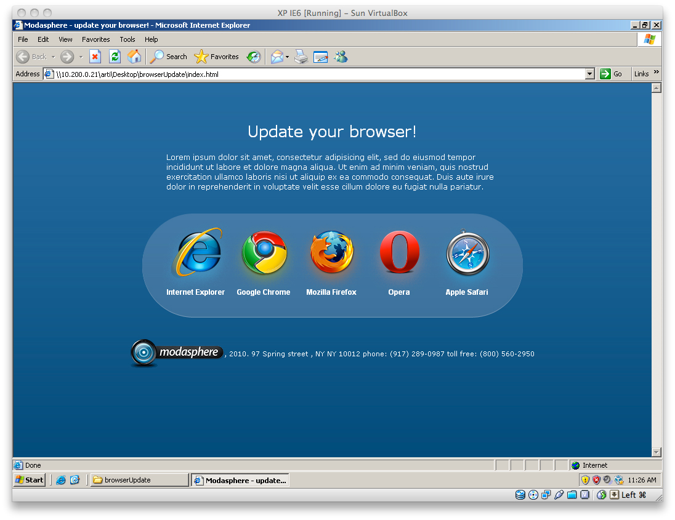The height and width of the screenshot is (520, 675).
Task: Click VirtualBox optical disc status icon
Action: click(533, 495)
